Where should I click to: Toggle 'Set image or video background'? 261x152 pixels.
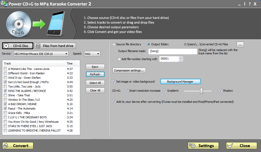tap(114, 82)
